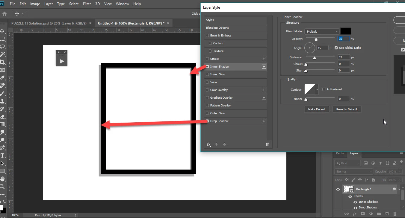405x218 pixels.
Task: Select the Path Selection arrow tool
Action: [x=2, y=163]
